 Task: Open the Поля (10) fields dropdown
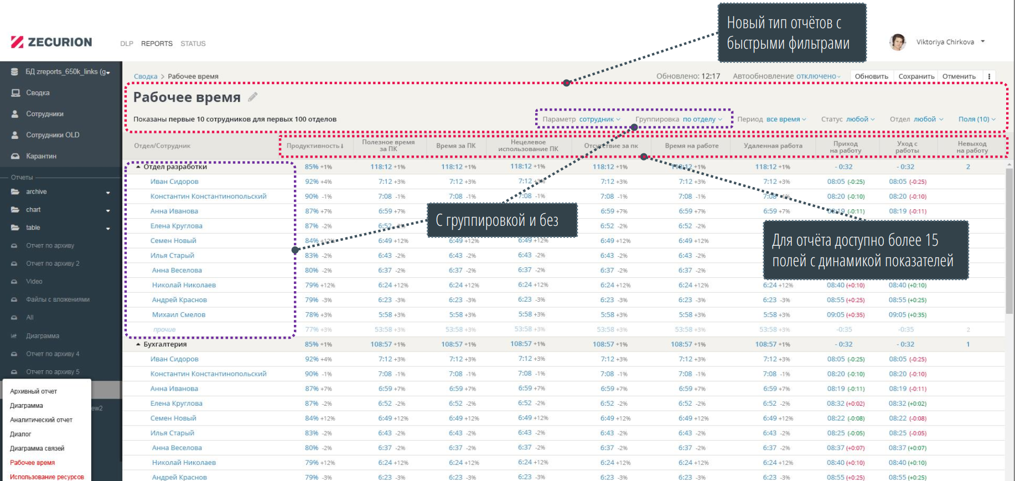977,119
